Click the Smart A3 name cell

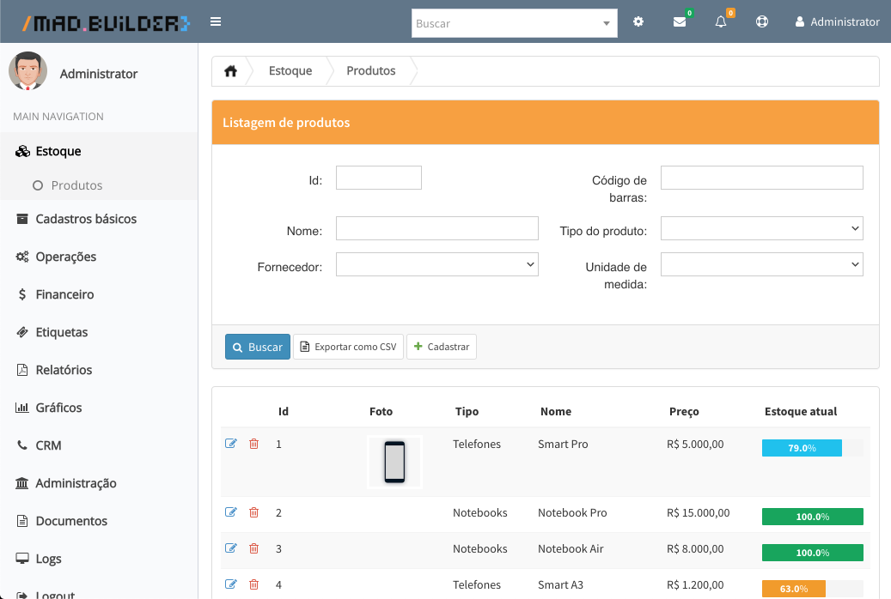[560, 584]
